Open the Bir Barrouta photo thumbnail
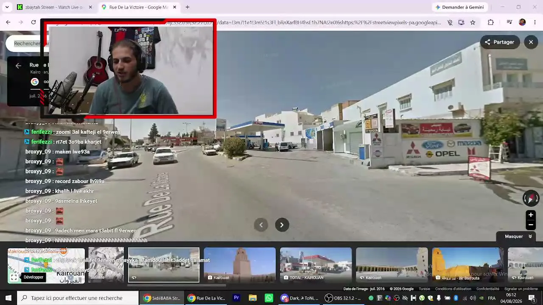 click(x=467, y=265)
